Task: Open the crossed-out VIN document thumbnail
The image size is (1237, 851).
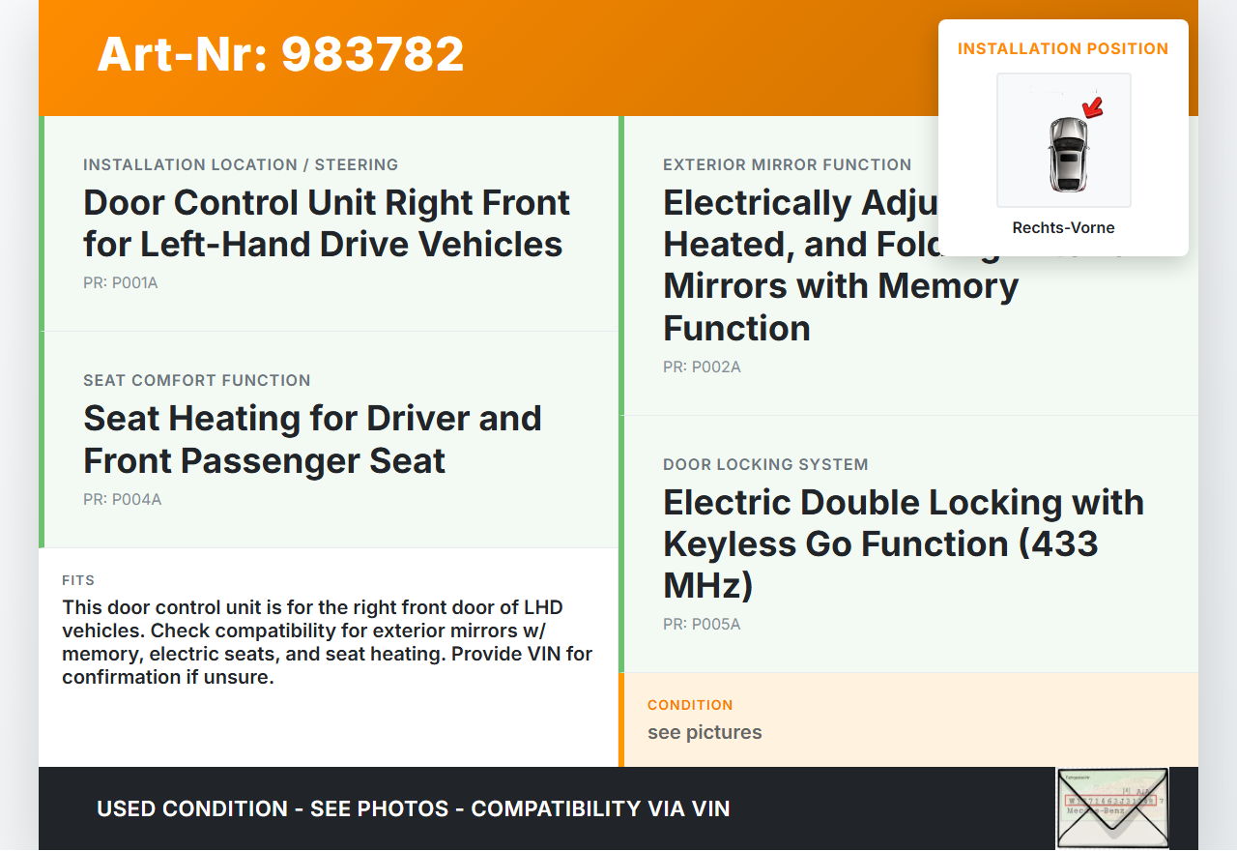Action: click(x=1111, y=807)
